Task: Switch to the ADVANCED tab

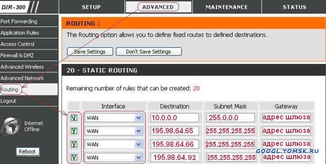Action: (x=158, y=7)
